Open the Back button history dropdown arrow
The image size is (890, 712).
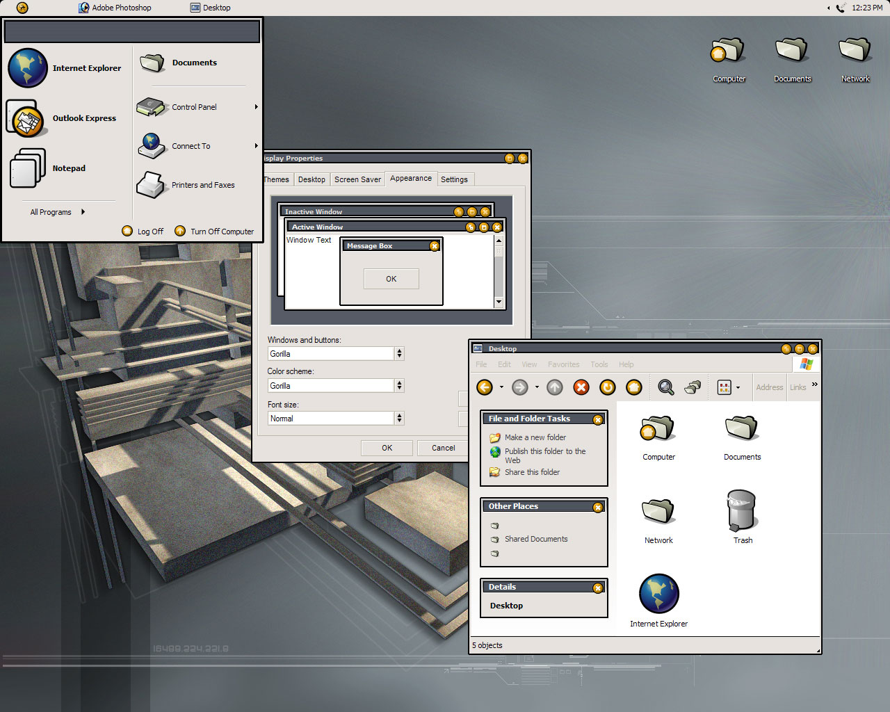(501, 388)
